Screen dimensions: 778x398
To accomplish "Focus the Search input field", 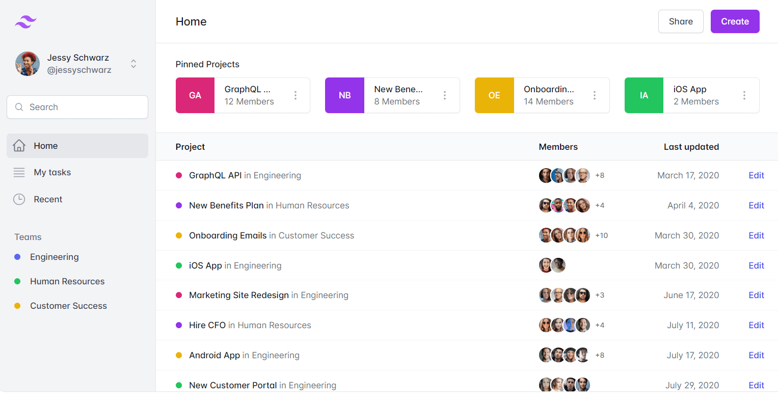I will [x=84, y=108].
